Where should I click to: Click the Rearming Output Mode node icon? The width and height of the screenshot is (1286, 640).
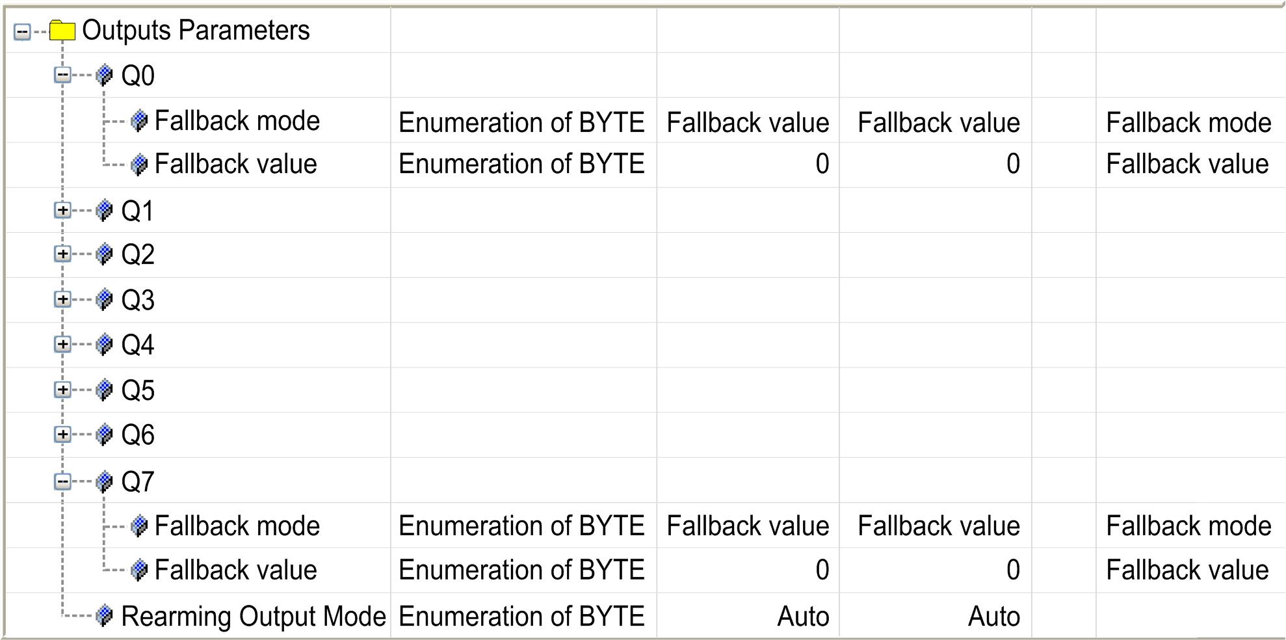104,615
